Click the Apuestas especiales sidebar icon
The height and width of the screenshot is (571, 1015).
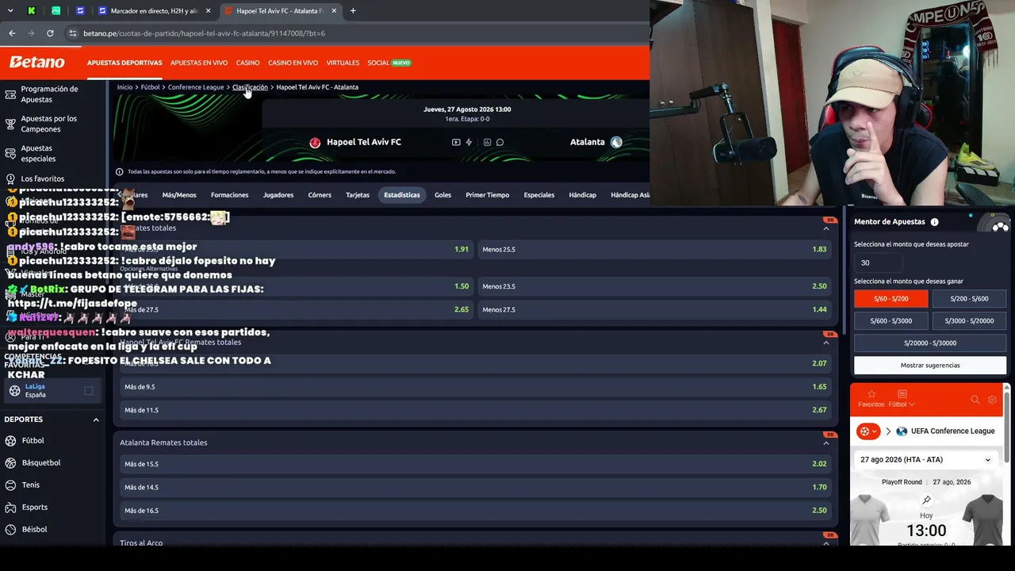(x=10, y=154)
